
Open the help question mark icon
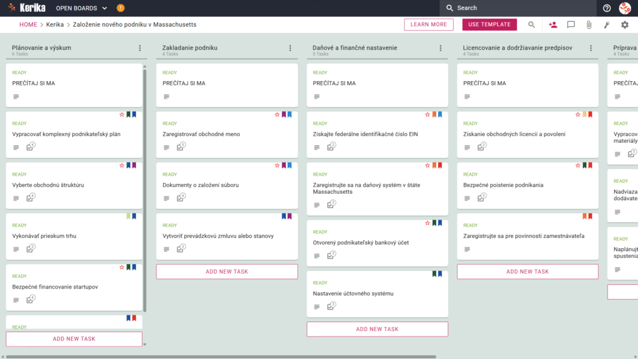(x=607, y=8)
